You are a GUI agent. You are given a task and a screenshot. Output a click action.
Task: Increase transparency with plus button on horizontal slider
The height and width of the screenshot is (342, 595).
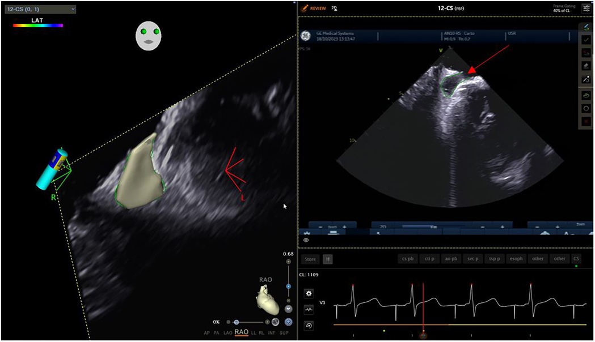pyautogui.click(x=267, y=322)
